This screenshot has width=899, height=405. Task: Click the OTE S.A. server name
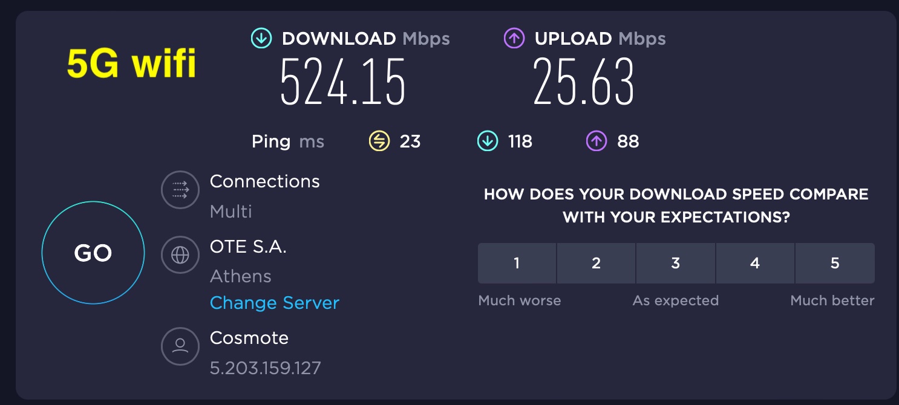click(248, 247)
